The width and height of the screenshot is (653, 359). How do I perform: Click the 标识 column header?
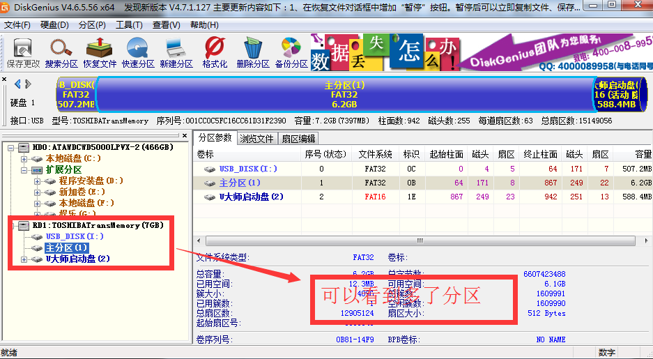point(411,155)
